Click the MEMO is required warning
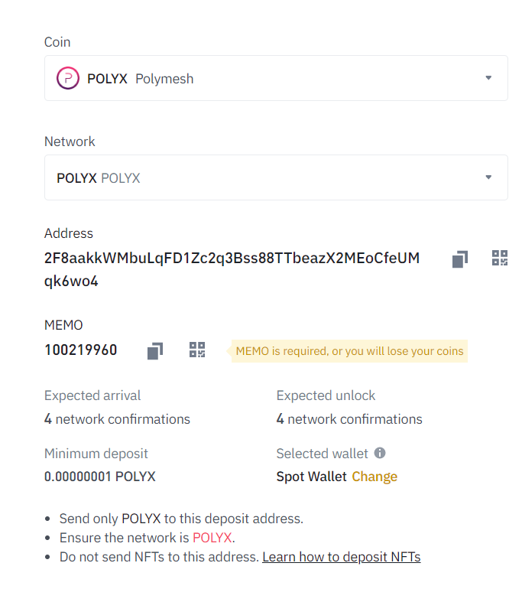This screenshot has width=522, height=602. click(349, 351)
